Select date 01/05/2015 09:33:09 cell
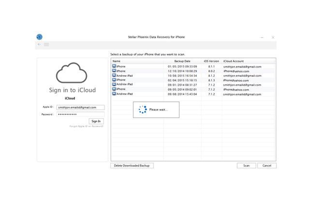This screenshot has width=312, height=203. (x=182, y=67)
